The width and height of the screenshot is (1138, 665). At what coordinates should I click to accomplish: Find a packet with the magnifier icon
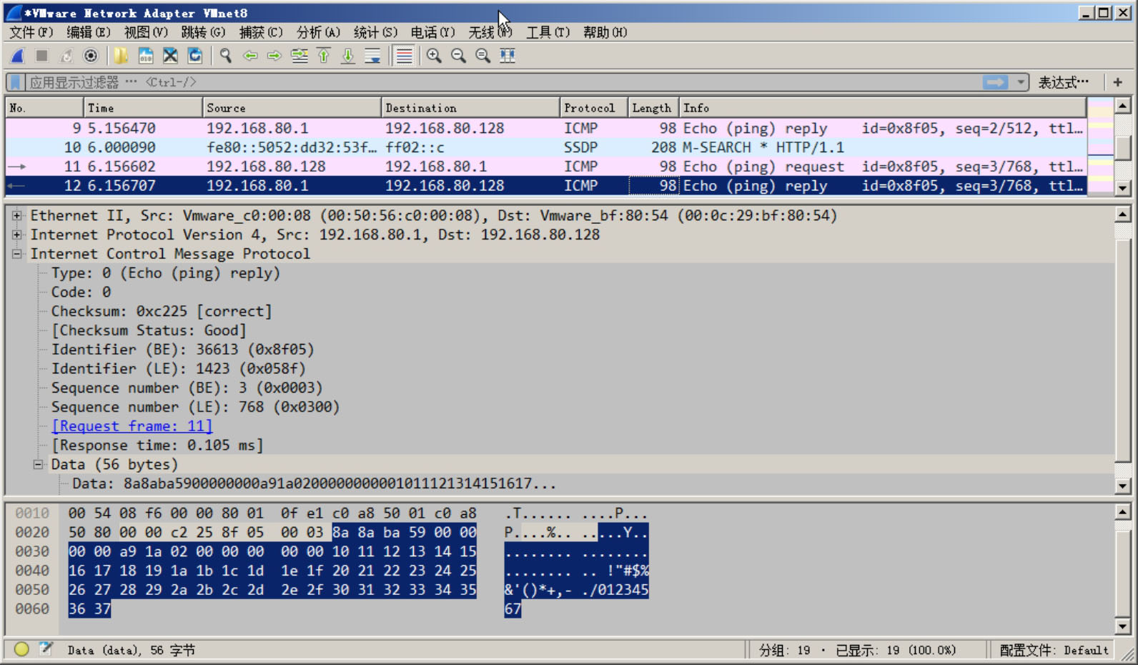(226, 56)
